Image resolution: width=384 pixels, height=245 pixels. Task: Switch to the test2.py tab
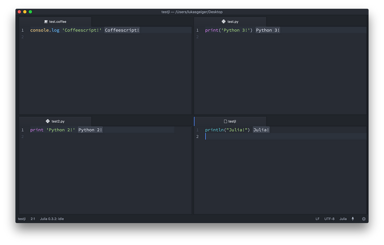tap(55, 121)
